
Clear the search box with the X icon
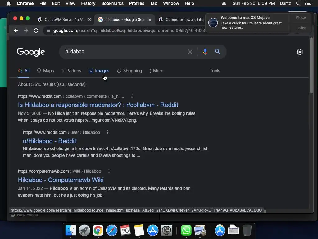tap(190, 52)
